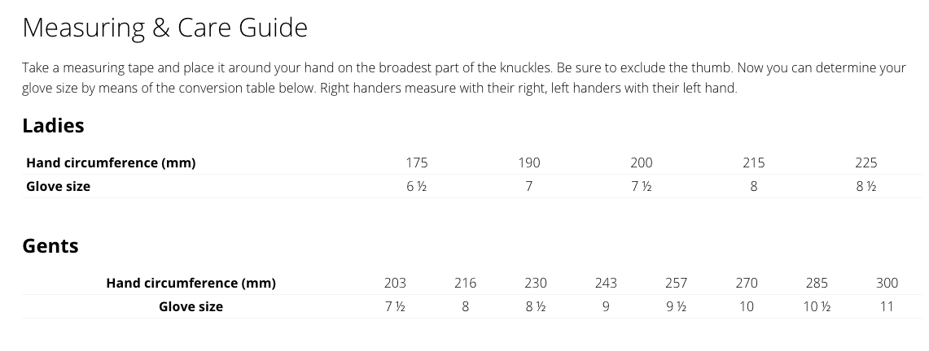The width and height of the screenshot is (929, 351).
Task: Click the 257 mm Gents circumference cell
Action: (x=676, y=283)
